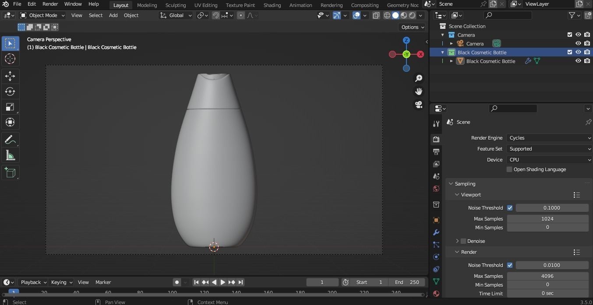This screenshot has height=305, width=593.
Task: Open the Global transform orientation dropdown
Action: 176,15
